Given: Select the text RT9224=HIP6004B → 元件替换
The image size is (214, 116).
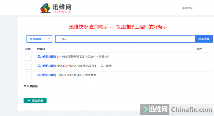Looking at the screenshot, I should pyautogui.click(x=76, y=75).
